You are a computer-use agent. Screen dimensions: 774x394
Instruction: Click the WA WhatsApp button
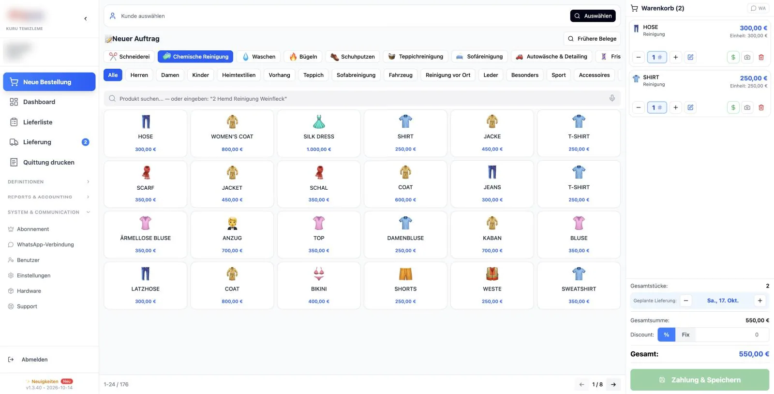tap(758, 8)
